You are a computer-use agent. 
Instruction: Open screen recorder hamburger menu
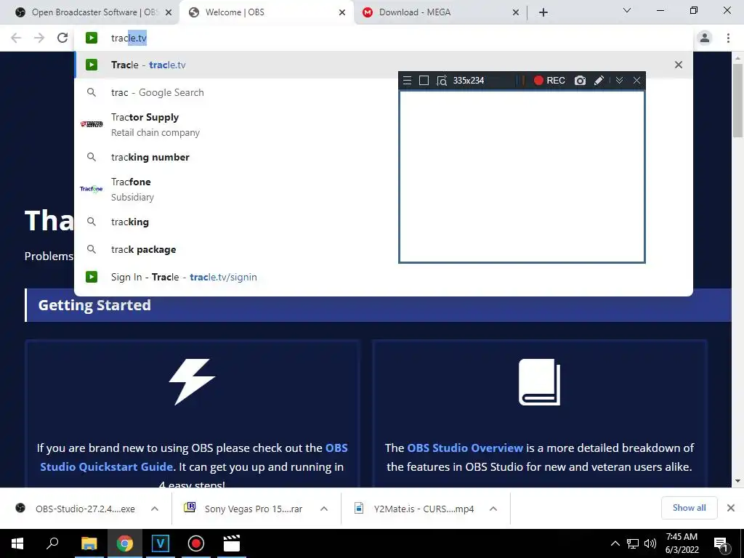[x=407, y=80]
